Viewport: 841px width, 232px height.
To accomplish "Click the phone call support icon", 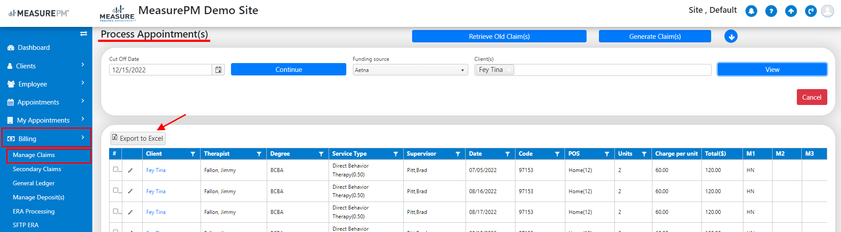I will pyautogui.click(x=811, y=11).
